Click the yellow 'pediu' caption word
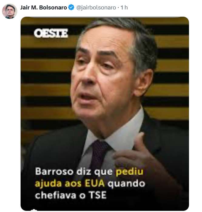Viewport: 202px width, 212px height. click(x=130, y=172)
